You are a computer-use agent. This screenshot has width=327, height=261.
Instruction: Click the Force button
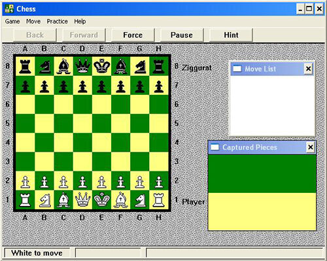133,35
